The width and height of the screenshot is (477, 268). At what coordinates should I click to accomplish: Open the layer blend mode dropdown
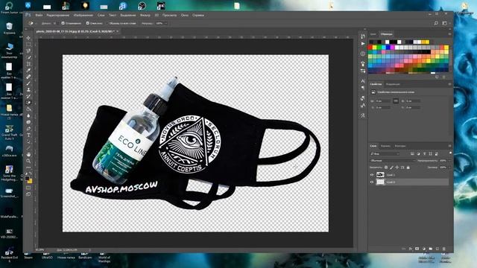(393, 161)
